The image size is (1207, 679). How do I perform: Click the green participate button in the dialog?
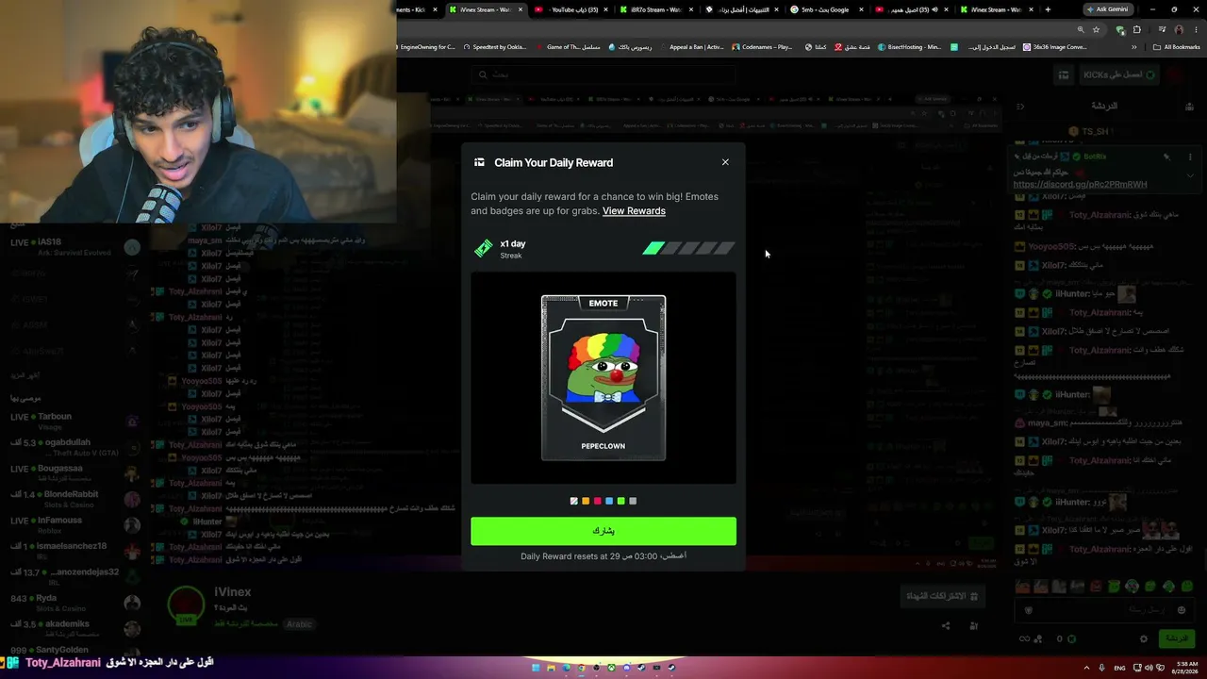603,531
